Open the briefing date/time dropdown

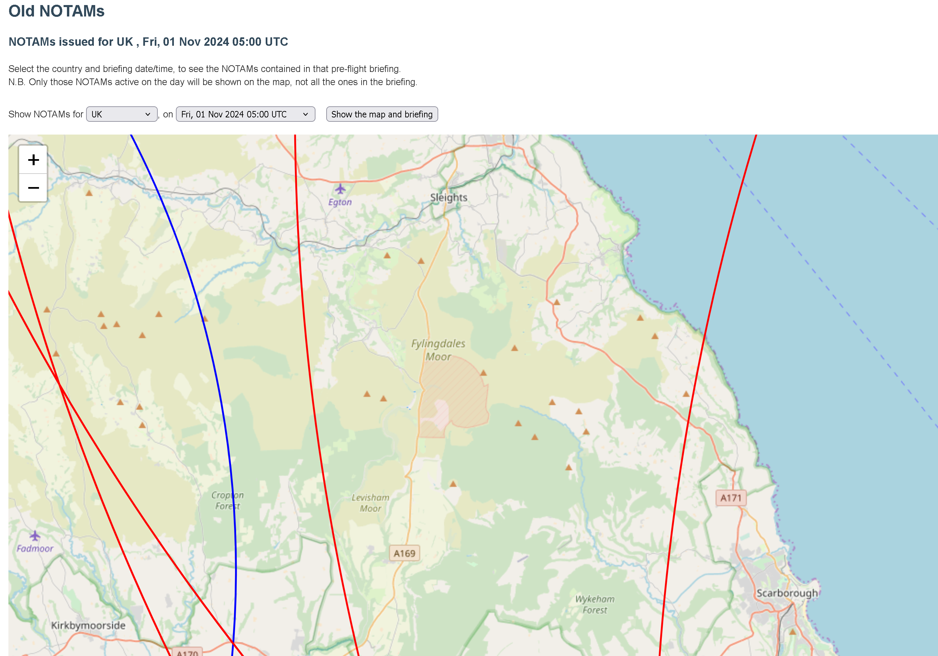coord(245,114)
